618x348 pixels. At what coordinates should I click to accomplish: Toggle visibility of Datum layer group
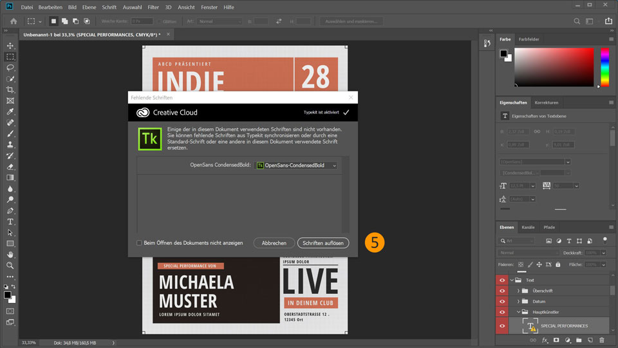[x=502, y=301]
